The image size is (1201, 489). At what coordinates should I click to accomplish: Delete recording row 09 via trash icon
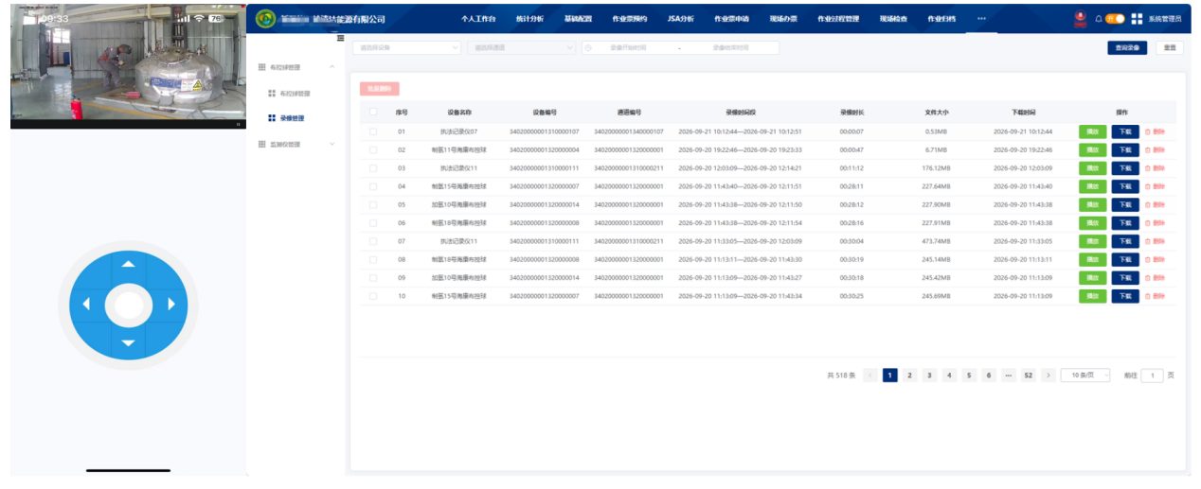(1148, 277)
